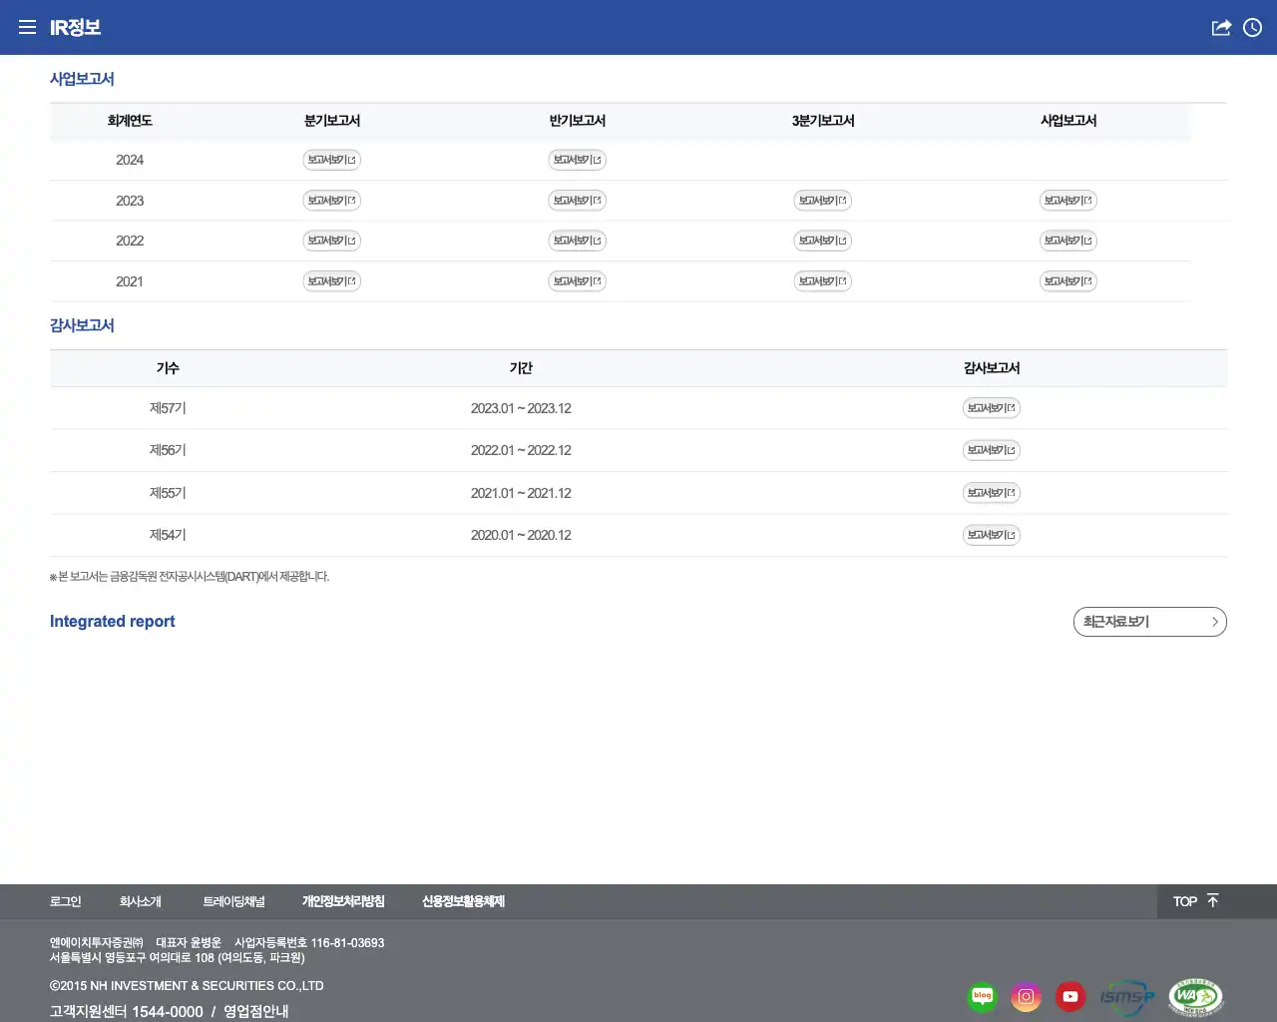The image size is (1277, 1022).
Task: Select the 감사보고서 section heading
Action: point(82,325)
